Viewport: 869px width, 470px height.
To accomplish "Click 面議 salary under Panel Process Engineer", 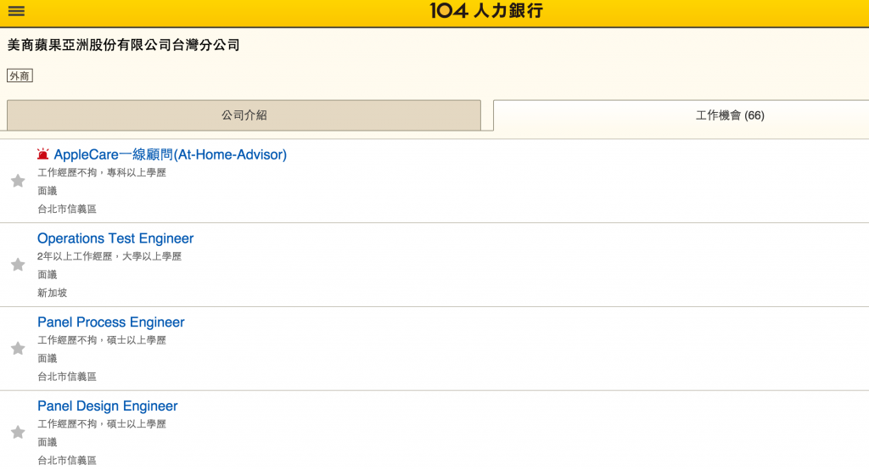I will point(48,358).
